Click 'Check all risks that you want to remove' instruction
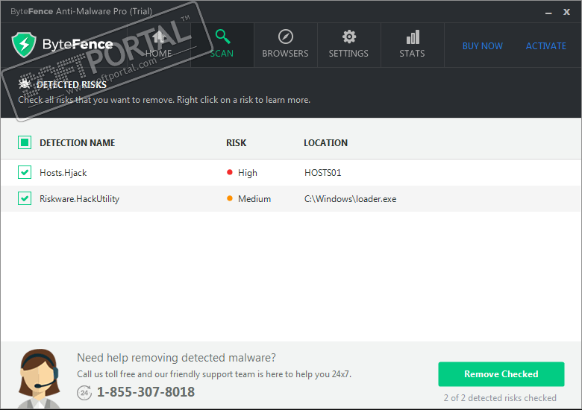582x410 pixels. pyautogui.click(x=164, y=100)
